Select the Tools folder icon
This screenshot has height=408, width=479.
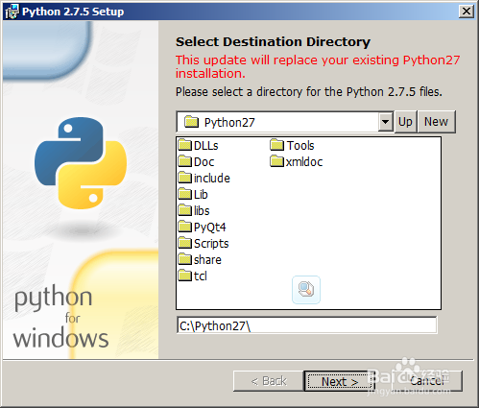[x=276, y=145]
